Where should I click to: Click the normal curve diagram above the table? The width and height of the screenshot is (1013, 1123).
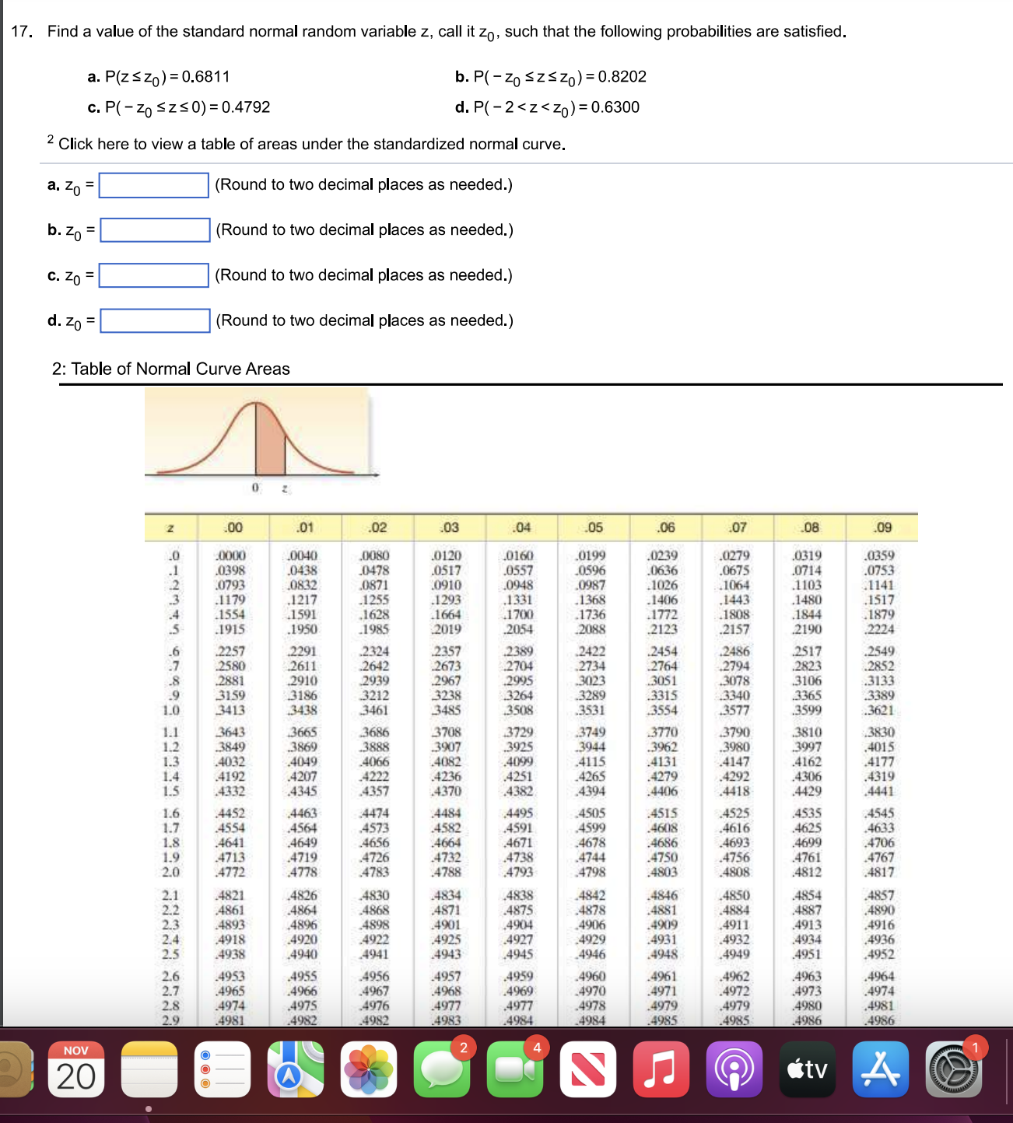coord(257,439)
